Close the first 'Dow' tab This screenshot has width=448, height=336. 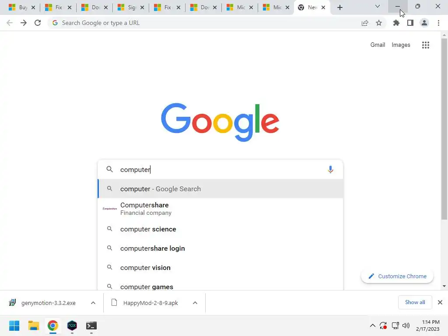click(106, 7)
